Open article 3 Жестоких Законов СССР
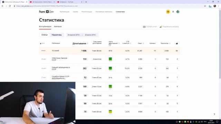221x124 pixels. tap(59, 59)
